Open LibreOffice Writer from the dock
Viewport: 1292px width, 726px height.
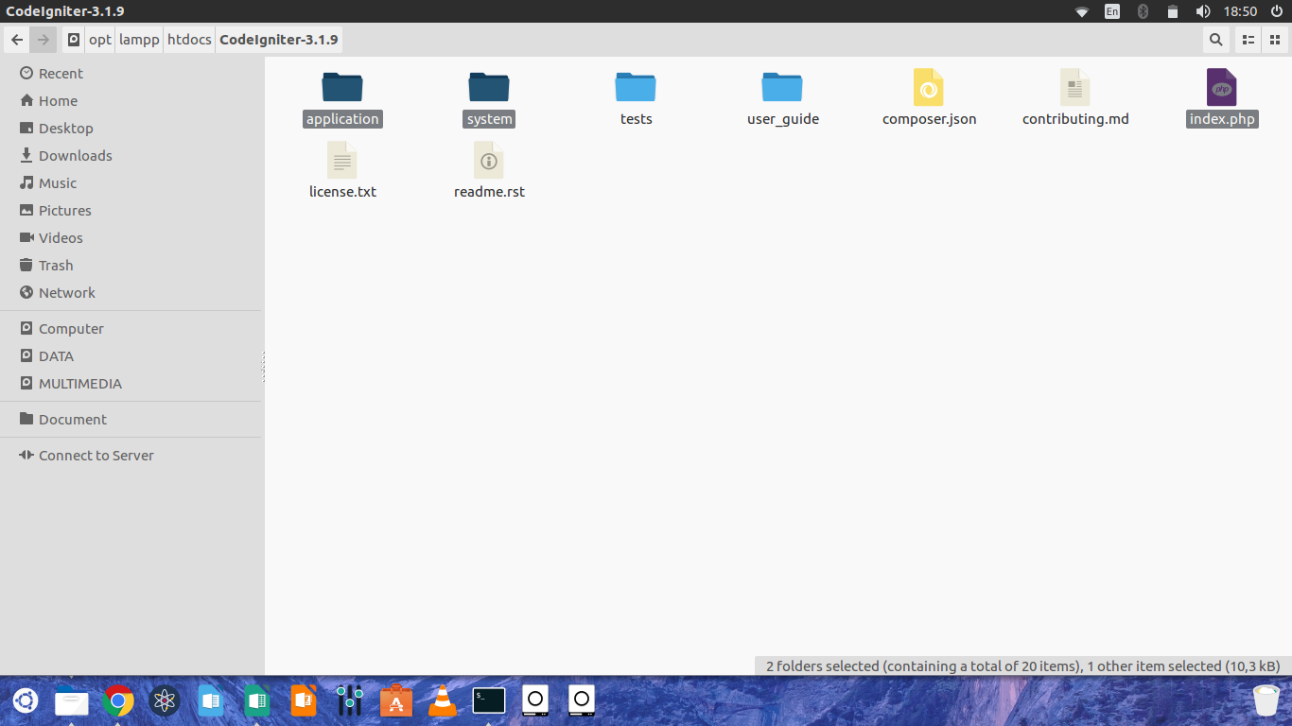(x=211, y=700)
